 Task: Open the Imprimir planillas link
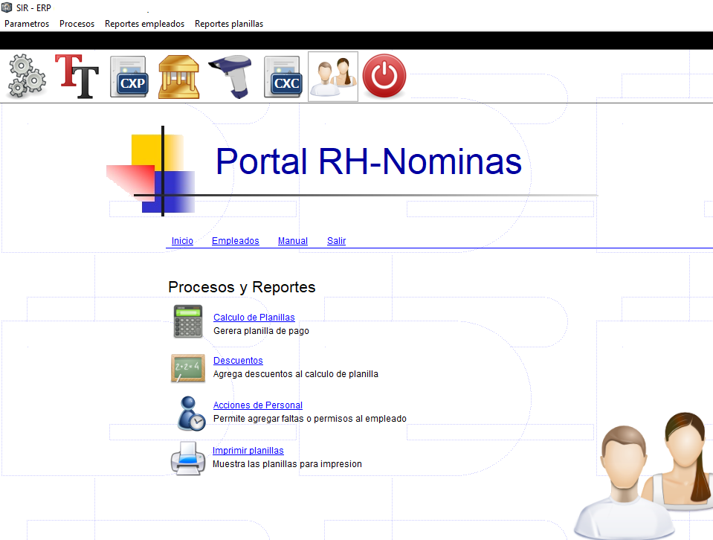point(248,451)
